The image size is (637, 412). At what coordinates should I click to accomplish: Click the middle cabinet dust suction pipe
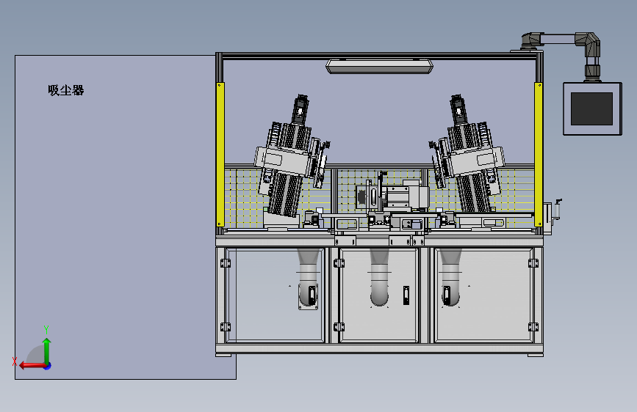pyautogui.click(x=379, y=278)
